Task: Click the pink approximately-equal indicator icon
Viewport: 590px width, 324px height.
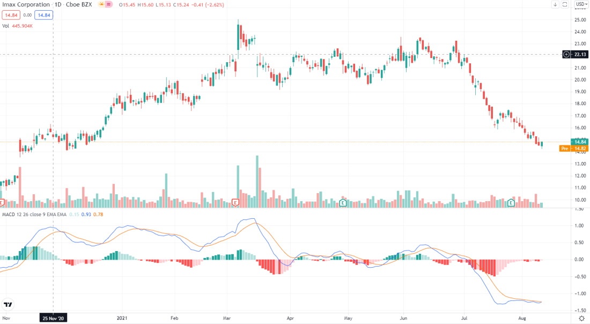Action: click(x=109, y=4)
